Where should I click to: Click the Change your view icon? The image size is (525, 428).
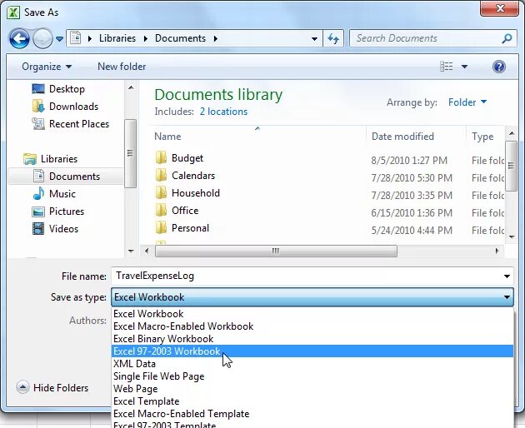[x=446, y=67]
